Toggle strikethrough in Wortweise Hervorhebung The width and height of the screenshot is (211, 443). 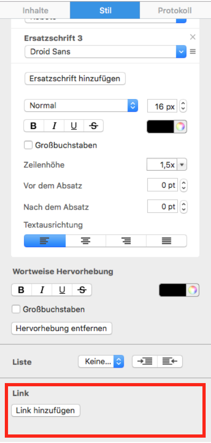tap(82, 290)
